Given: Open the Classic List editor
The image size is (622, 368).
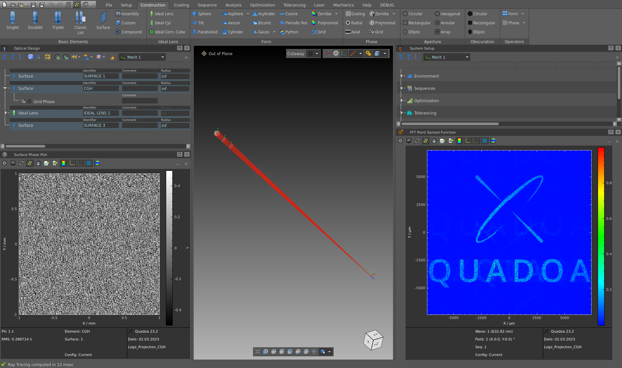Looking at the screenshot, I should click(x=80, y=23).
